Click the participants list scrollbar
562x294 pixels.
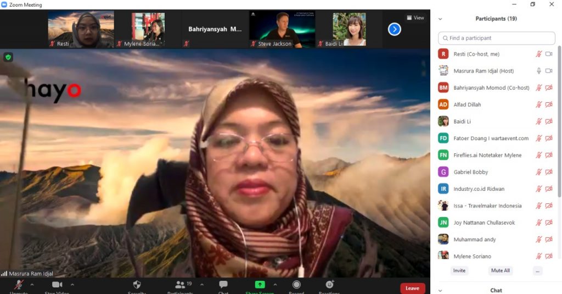coord(559,121)
